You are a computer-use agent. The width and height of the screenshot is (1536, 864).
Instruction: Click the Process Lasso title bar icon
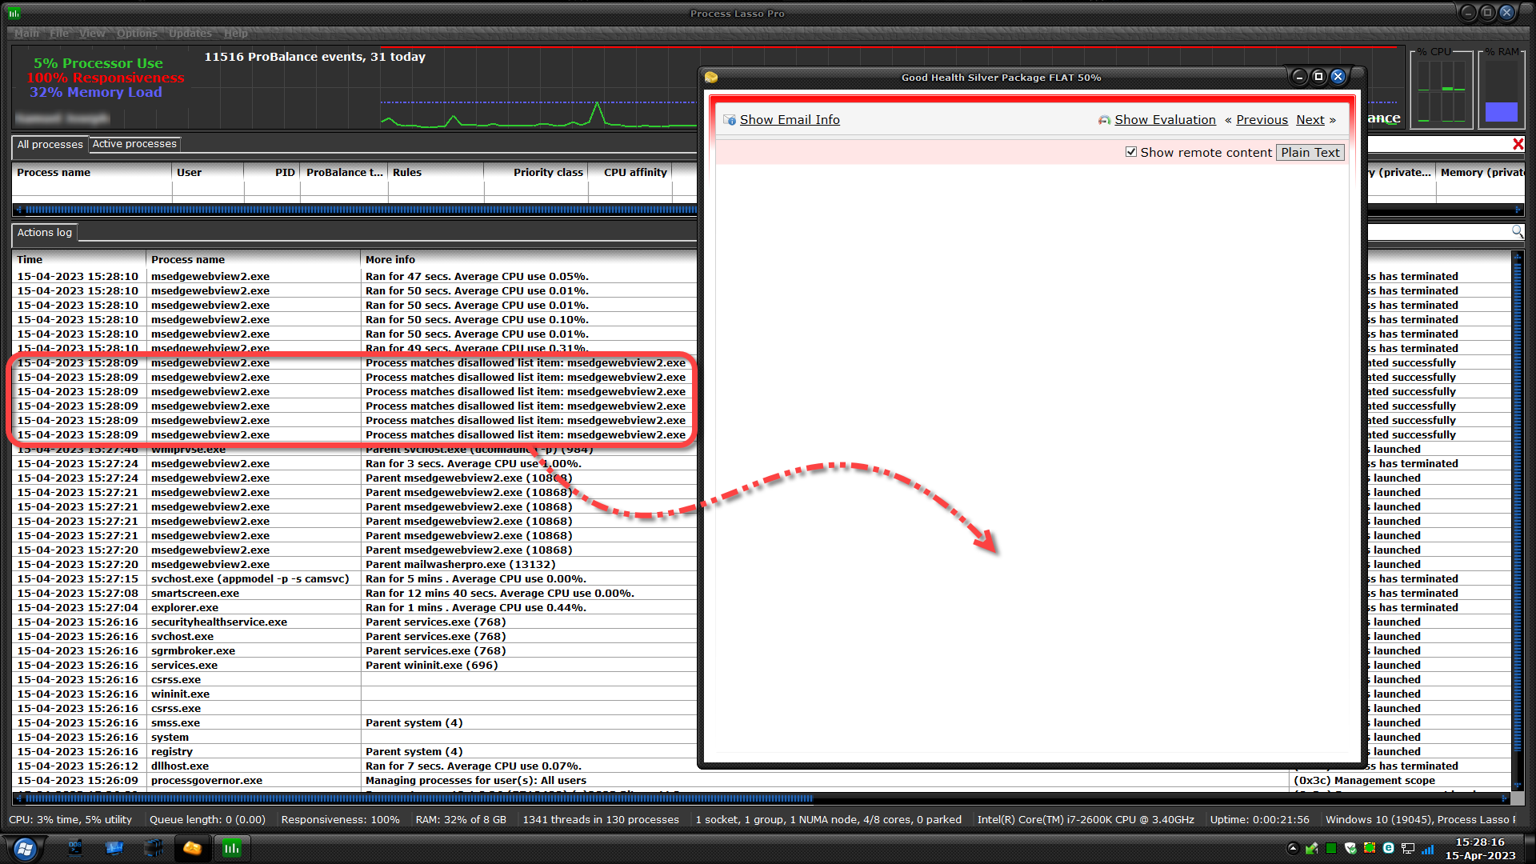[x=14, y=13]
